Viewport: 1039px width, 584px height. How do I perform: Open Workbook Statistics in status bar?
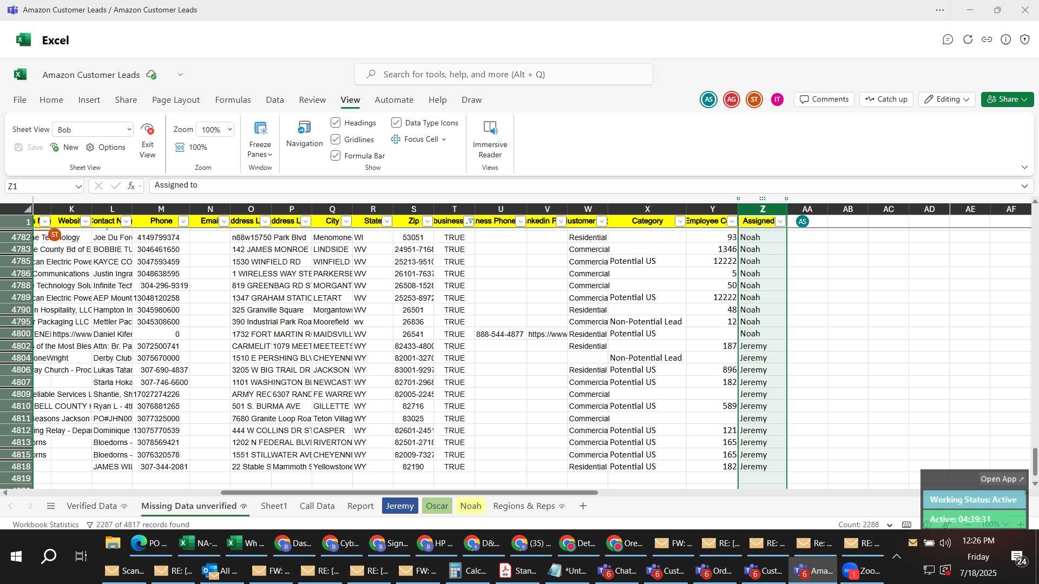[46, 525]
